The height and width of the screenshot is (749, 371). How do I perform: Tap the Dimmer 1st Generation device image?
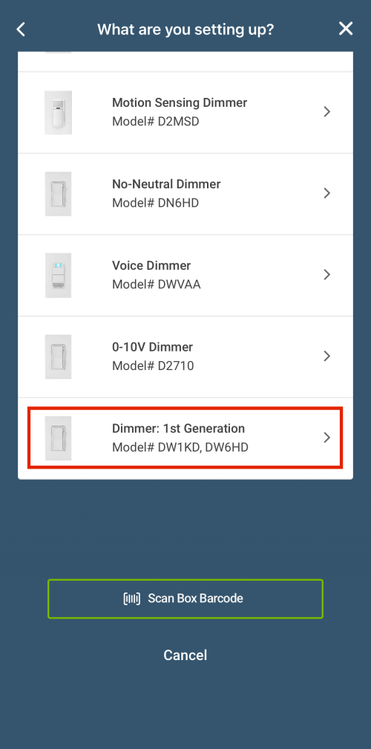click(59, 438)
